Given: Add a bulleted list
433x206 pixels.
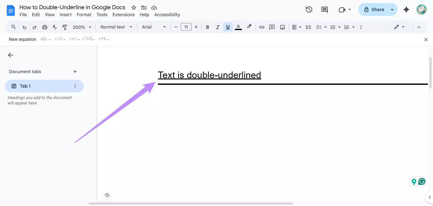Looking at the screenshot, I should [x=333, y=27].
